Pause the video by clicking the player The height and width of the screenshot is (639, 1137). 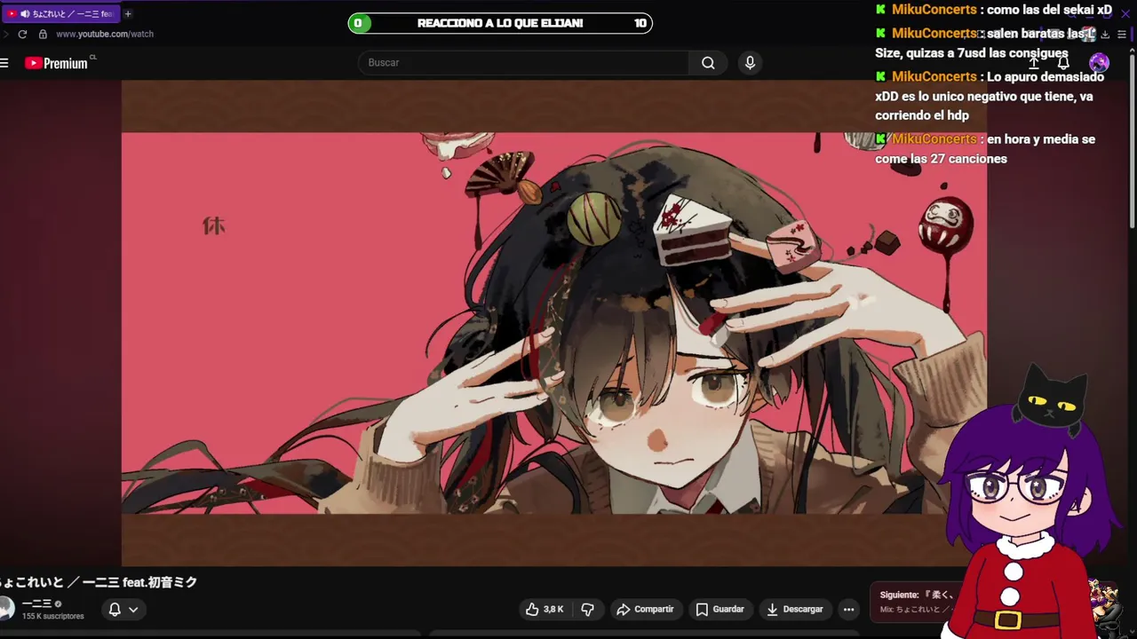click(x=554, y=323)
